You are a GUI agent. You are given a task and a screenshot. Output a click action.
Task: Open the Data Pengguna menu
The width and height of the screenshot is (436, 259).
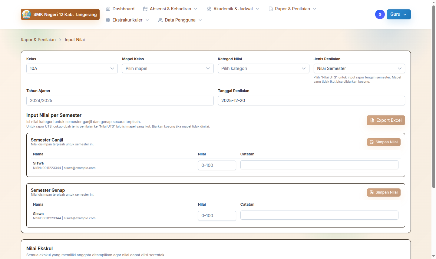tap(180, 20)
